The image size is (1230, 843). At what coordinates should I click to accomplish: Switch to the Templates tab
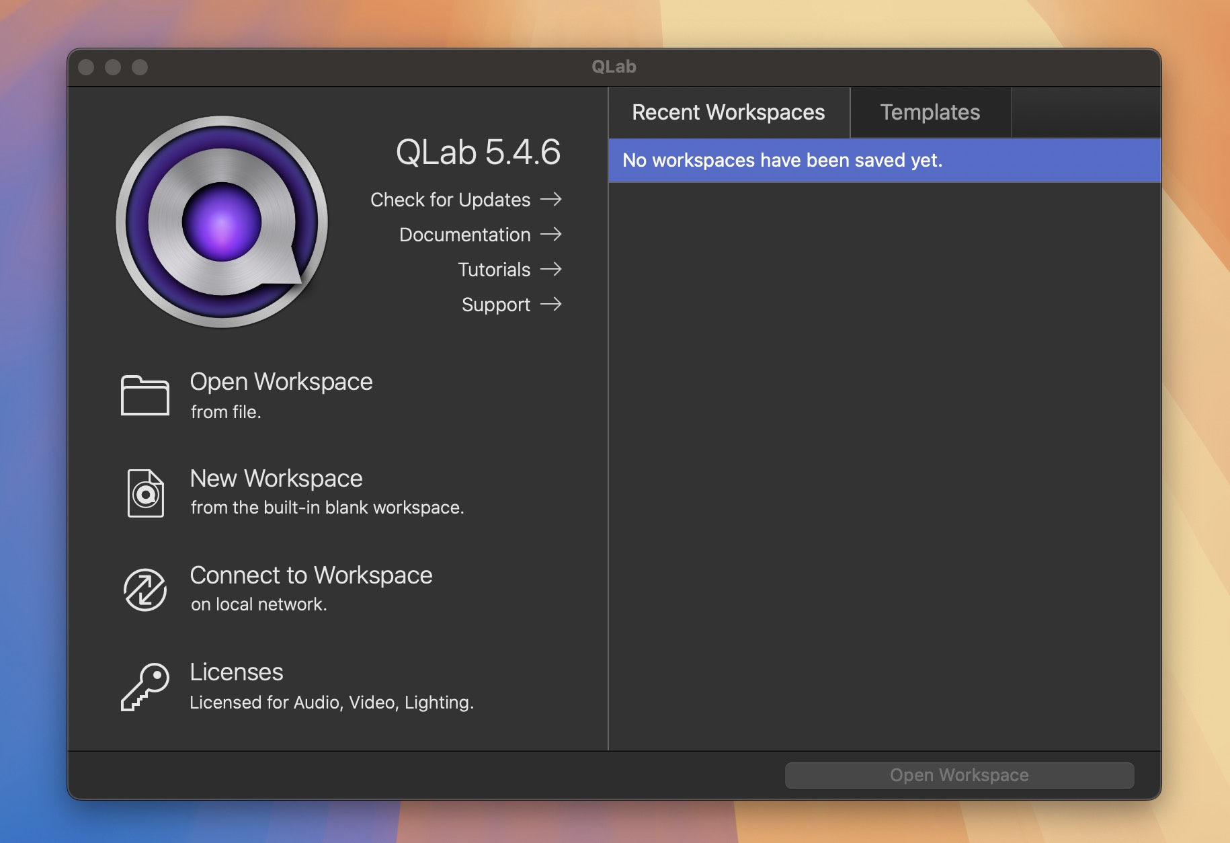coord(930,112)
